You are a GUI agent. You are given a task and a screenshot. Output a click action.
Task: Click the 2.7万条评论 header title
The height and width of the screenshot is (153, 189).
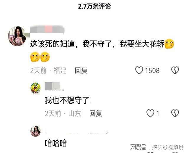pyautogui.click(x=94, y=7)
